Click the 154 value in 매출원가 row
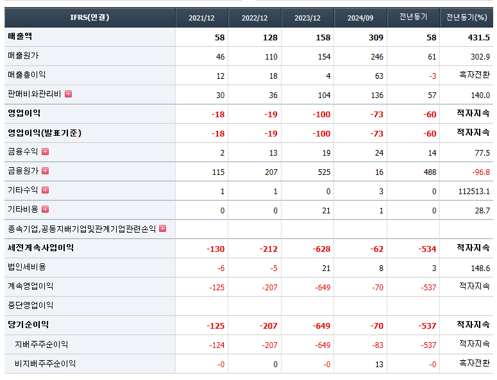This screenshot has width=497, height=380. (x=324, y=57)
